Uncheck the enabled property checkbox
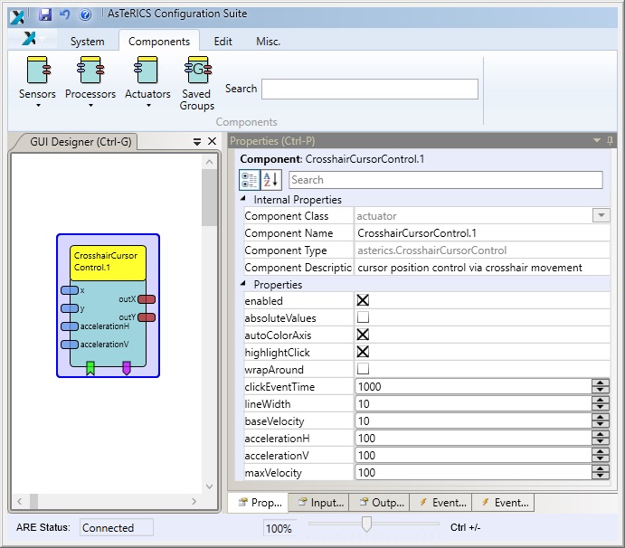625x548 pixels. [x=364, y=301]
